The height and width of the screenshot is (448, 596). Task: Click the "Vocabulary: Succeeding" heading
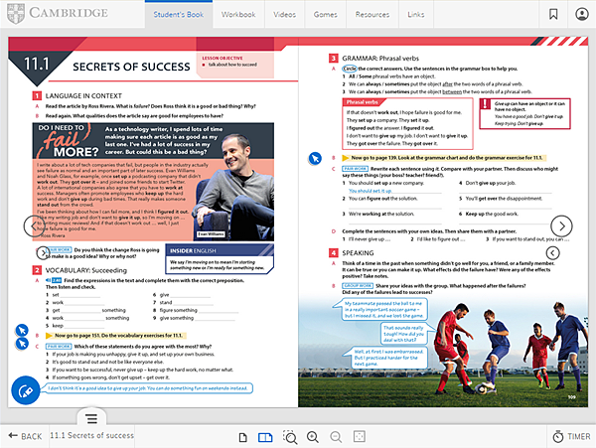click(85, 270)
